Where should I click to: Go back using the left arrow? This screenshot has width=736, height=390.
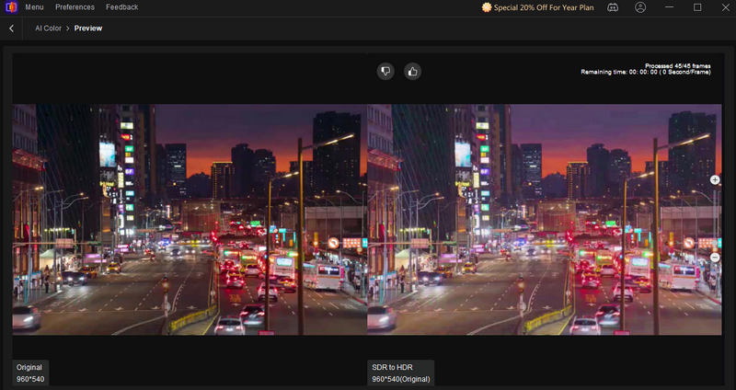(x=11, y=29)
